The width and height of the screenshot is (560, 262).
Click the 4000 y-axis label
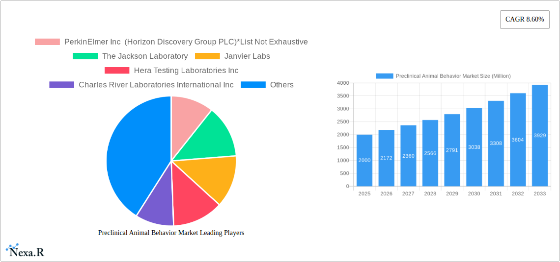pyautogui.click(x=343, y=83)
